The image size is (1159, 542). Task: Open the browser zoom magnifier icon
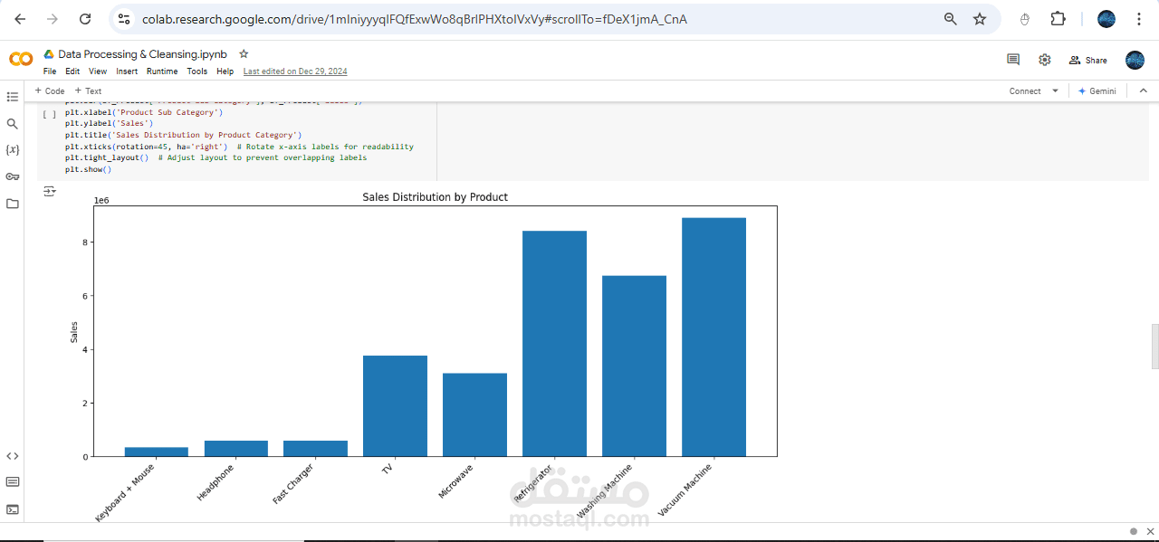951,19
